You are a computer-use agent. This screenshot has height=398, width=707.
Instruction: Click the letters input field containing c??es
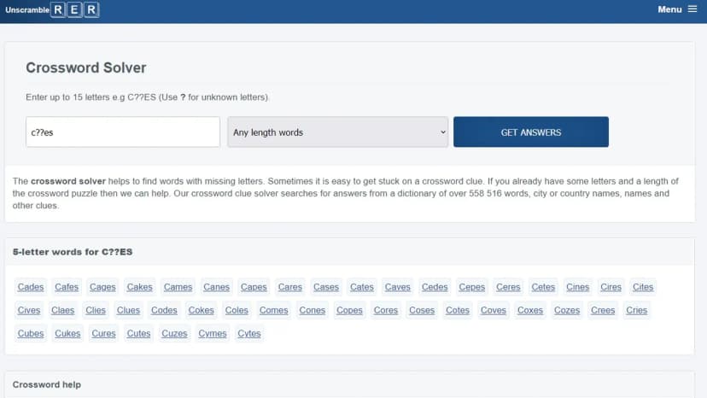pyautogui.click(x=123, y=132)
